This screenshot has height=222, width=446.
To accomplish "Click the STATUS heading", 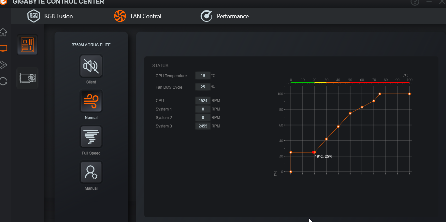I will pos(160,66).
